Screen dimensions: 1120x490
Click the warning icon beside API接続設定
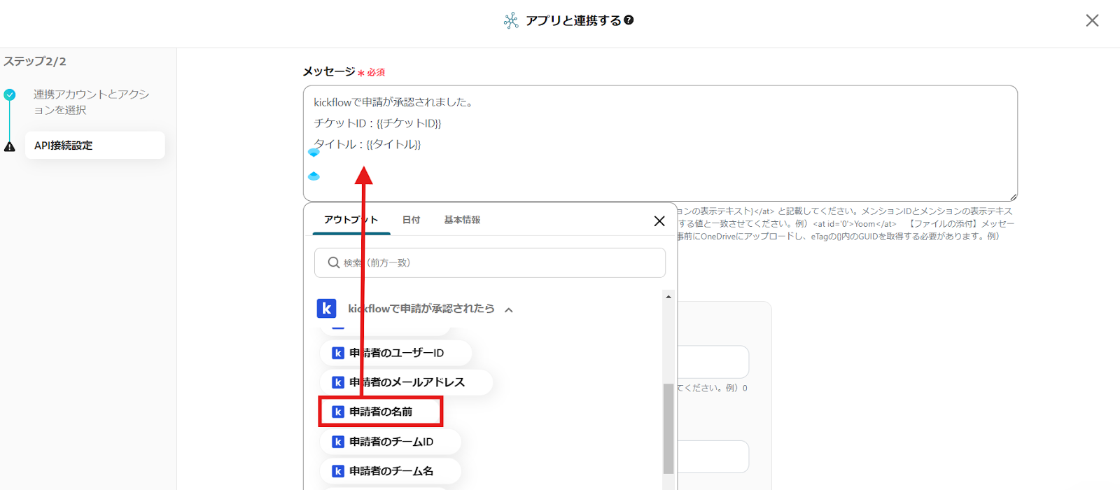pyautogui.click(x=9, y=146)
